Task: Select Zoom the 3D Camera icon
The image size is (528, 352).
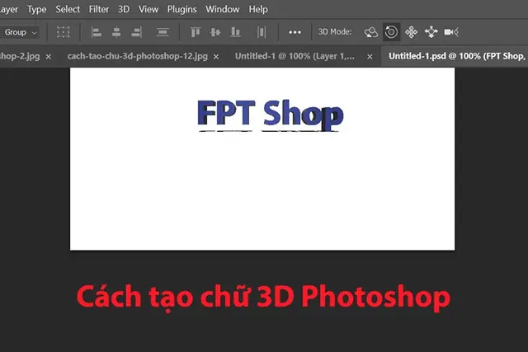Action: click(451, 32)
